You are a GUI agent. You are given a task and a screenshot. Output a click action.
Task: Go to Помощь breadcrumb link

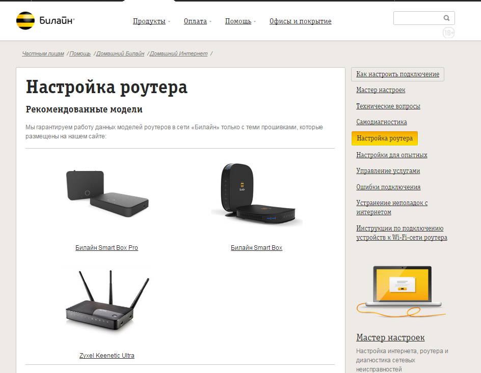80,53
